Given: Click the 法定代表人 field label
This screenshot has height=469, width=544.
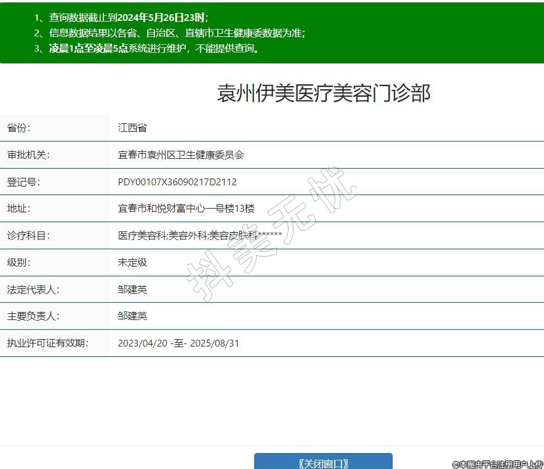Looking at the screenshot, I should pos(33,289).
